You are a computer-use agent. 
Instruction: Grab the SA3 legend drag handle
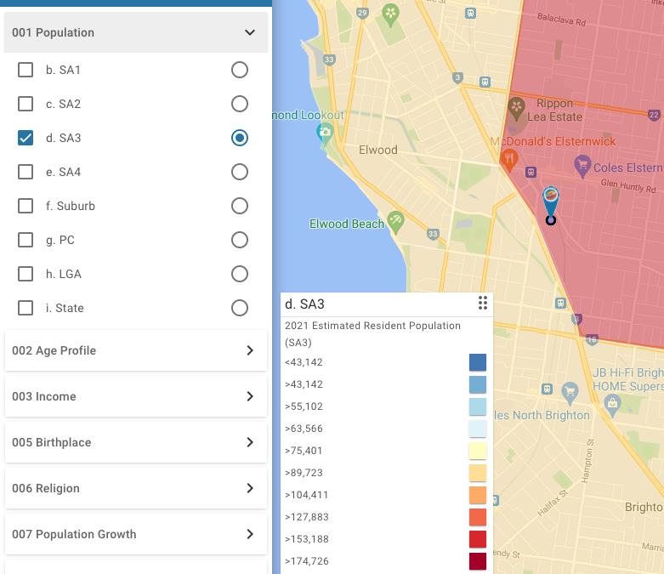click(x=482, y=304)
